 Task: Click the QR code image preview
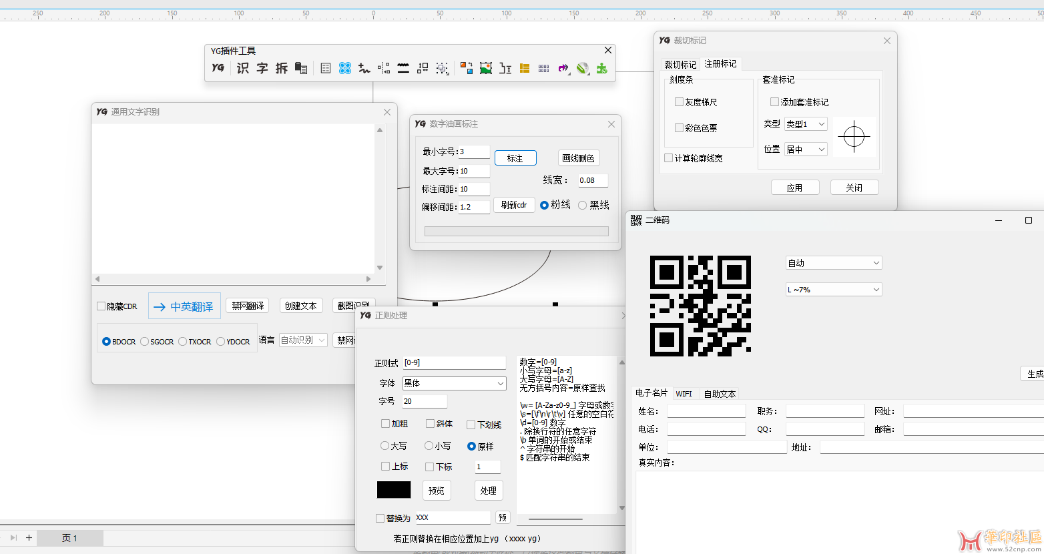[700, 306]
